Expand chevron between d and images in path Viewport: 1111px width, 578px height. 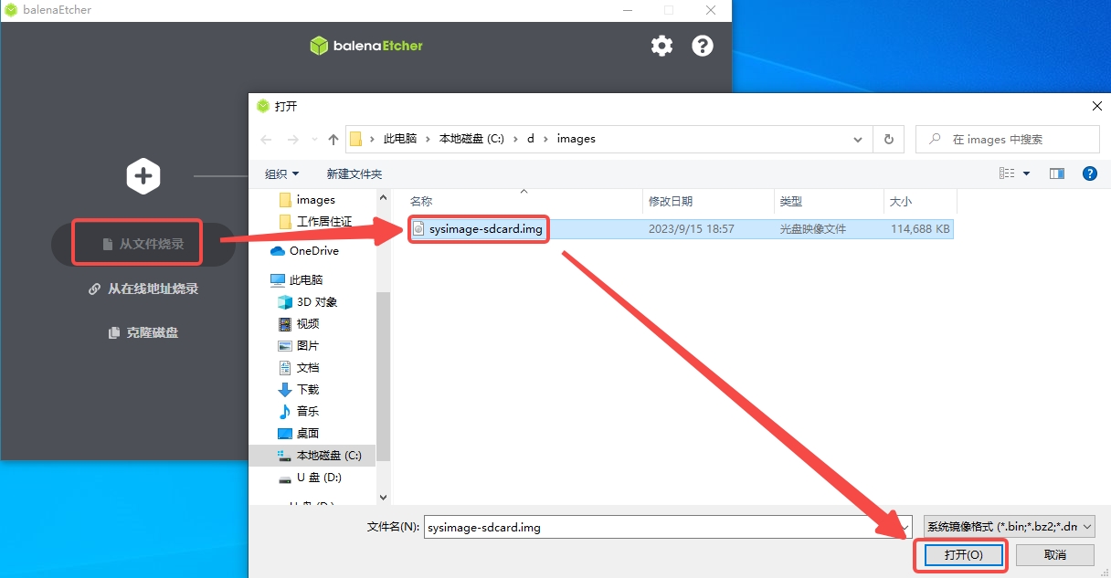pos(546,139)
